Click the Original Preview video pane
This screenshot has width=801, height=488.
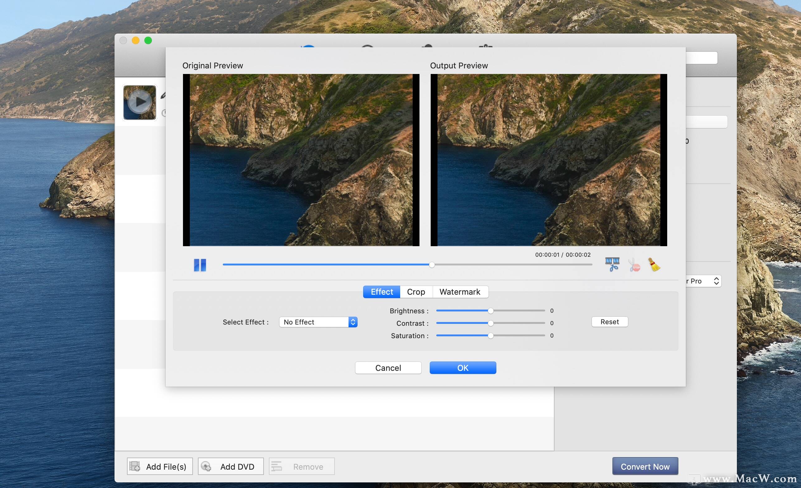(301, 160)
